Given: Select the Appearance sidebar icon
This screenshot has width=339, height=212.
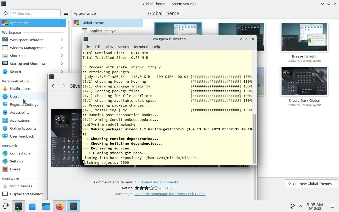Looking at the screenshot, I should point(5,23).
